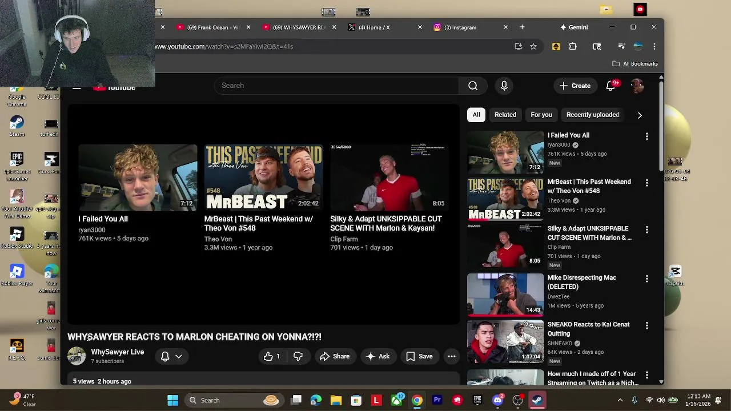
Task: Save the video to a playlist
Action: [419, 356]
